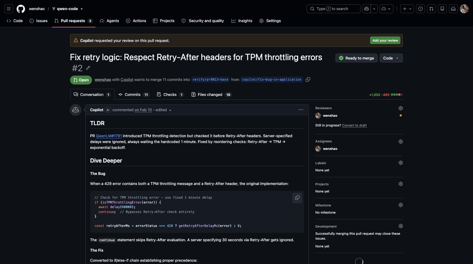Click the "No milestone" text
Viewport: 473px width, 264px height.
tap(325, 212)
